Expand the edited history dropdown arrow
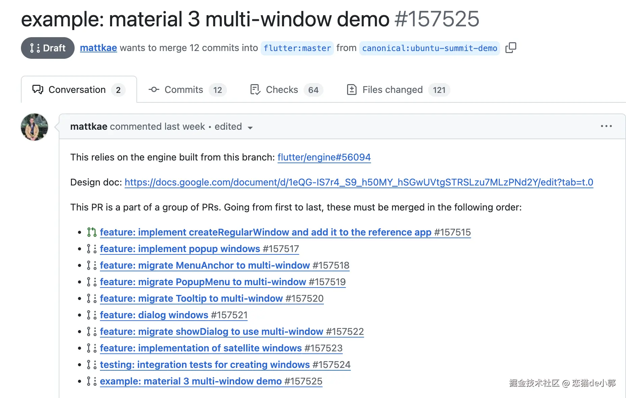This screenshot has width=626, height=398. [x=250, y=127]
